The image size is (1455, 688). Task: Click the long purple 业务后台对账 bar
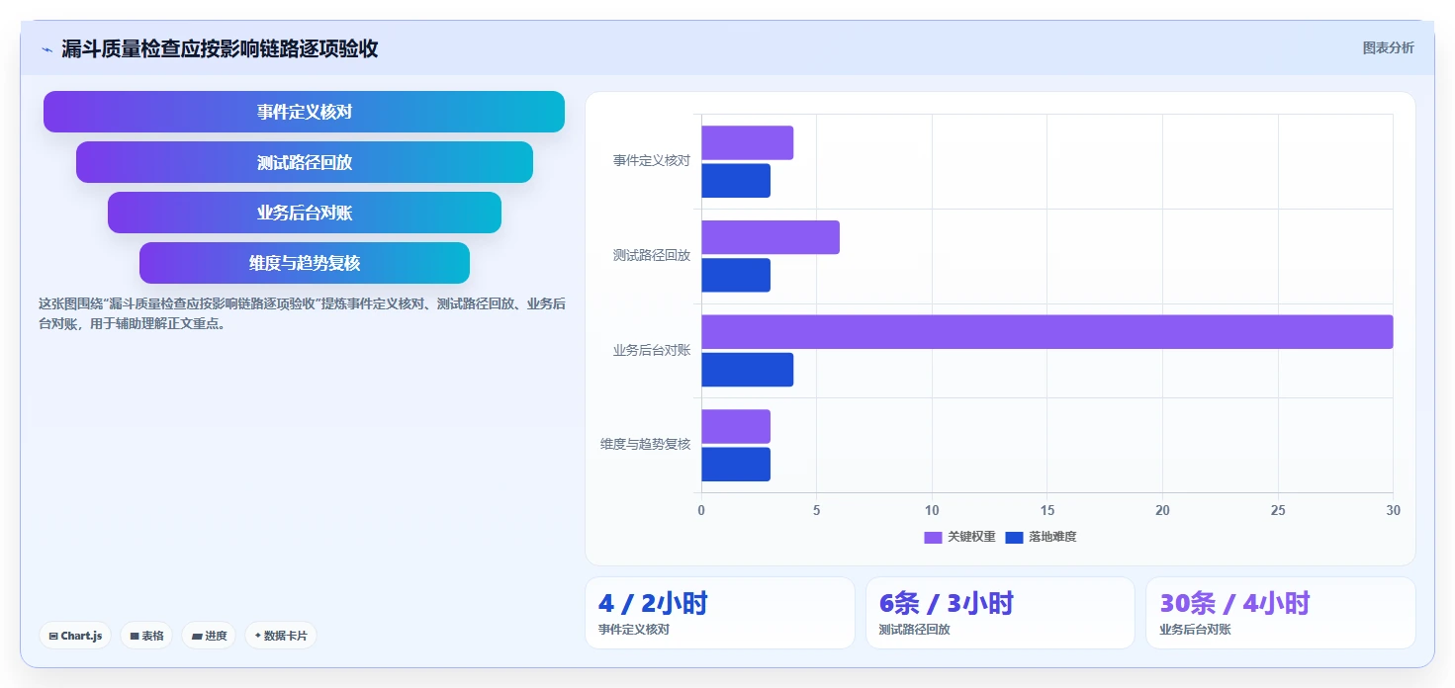(x=1047, y=332)
